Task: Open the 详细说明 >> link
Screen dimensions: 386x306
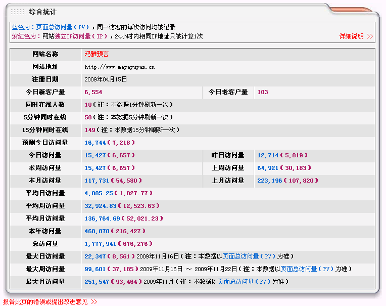Action: pyautogui.click(x=356, y=36)
